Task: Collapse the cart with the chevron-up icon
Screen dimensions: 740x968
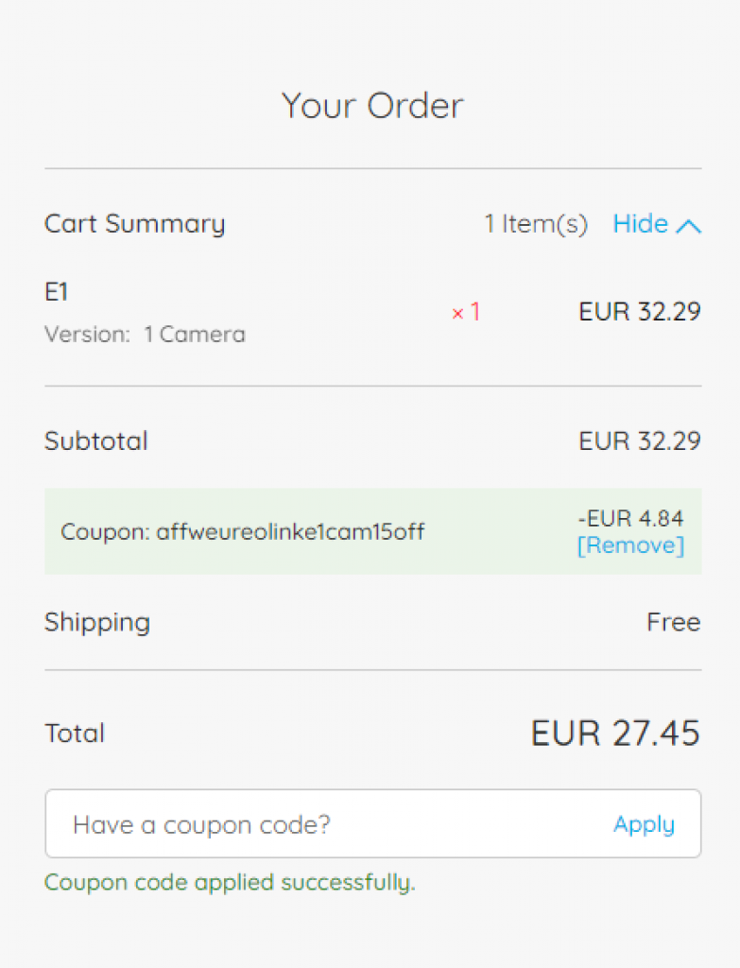Action: coord(689,226)
